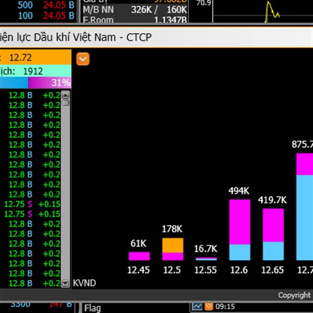Image resolution: width=313 pixels, height=313 pixels.
Task: Click the F.Room 1.1347B value
Action: (x=171, y=20)
